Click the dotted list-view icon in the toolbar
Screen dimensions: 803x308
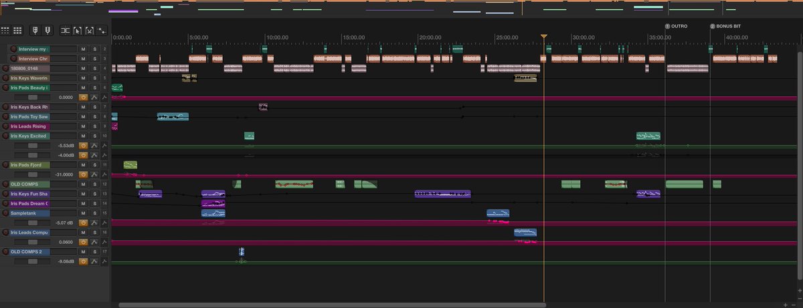click(5, 30)
